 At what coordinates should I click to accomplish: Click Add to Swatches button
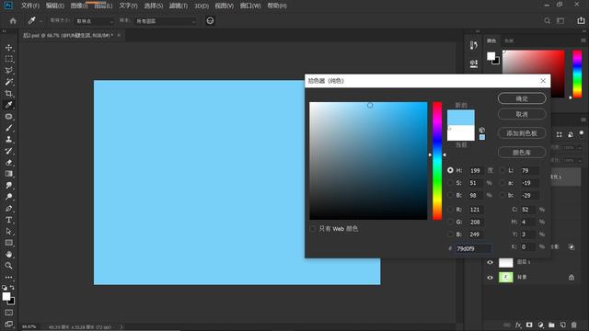pyautogui.click(x=522, y=133)
